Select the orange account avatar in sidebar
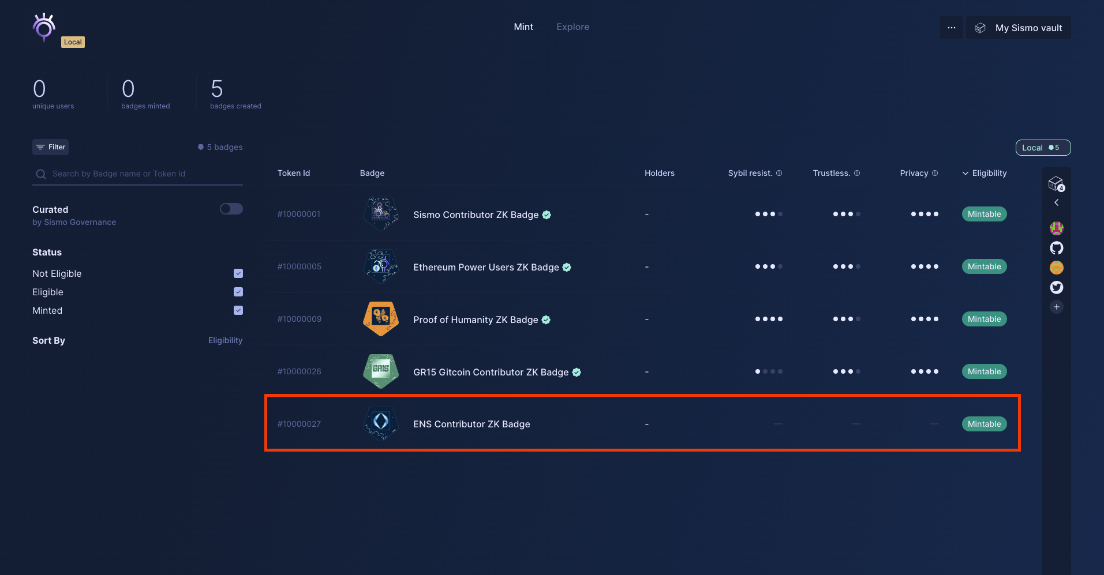 [1057, 268]
